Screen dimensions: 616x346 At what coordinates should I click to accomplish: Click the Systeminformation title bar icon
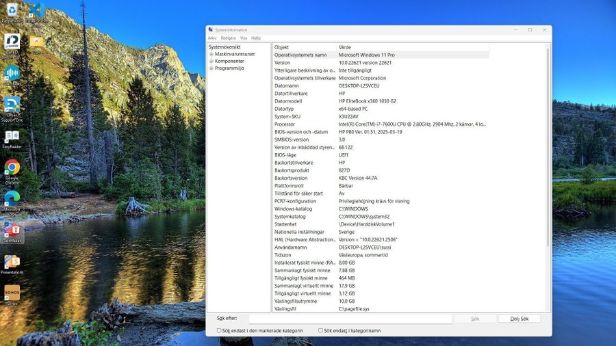[211, 30]
